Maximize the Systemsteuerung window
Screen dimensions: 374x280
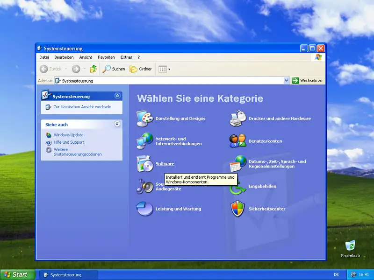(x=312, y=49)
